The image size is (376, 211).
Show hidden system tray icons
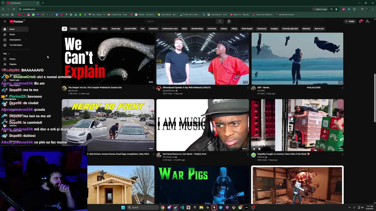coord(349,207)
